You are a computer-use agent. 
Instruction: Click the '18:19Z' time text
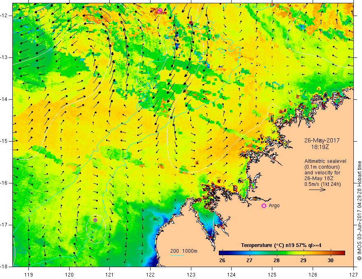[x=320, y=146]
